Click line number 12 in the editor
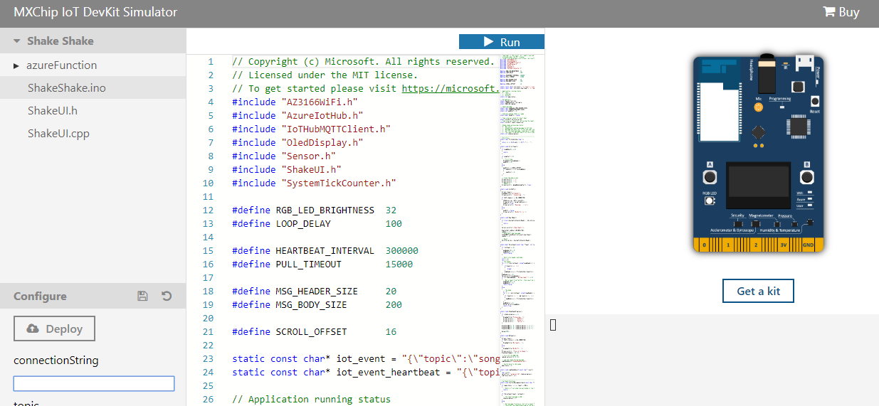This screenshot has width=879, height=406. (x=208, y=210)
